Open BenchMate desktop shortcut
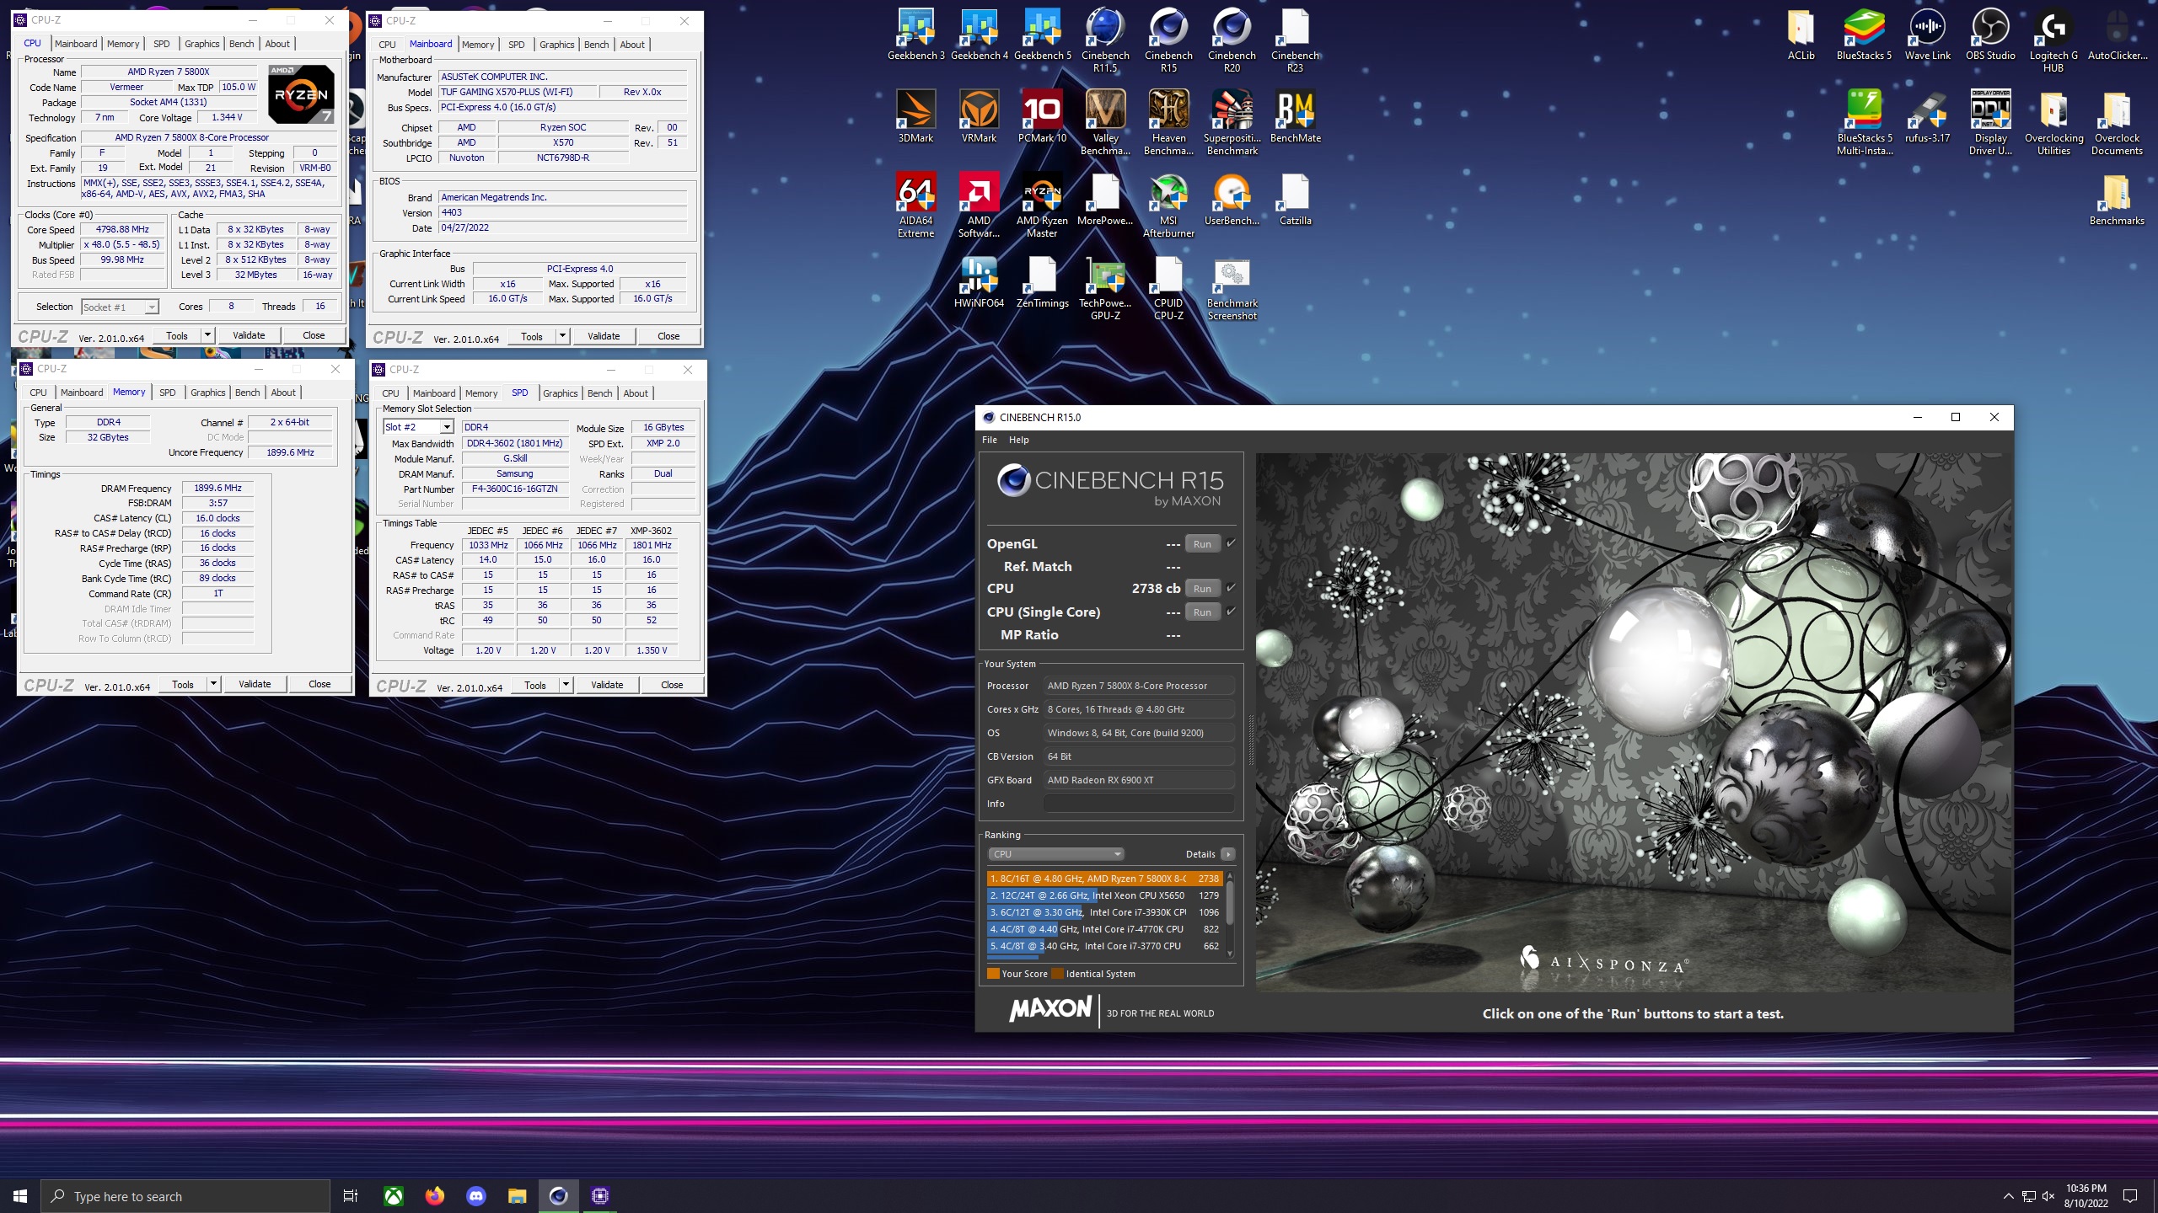The width and height of the screenshot is (2158, 1213). (x=1295, y=116)
